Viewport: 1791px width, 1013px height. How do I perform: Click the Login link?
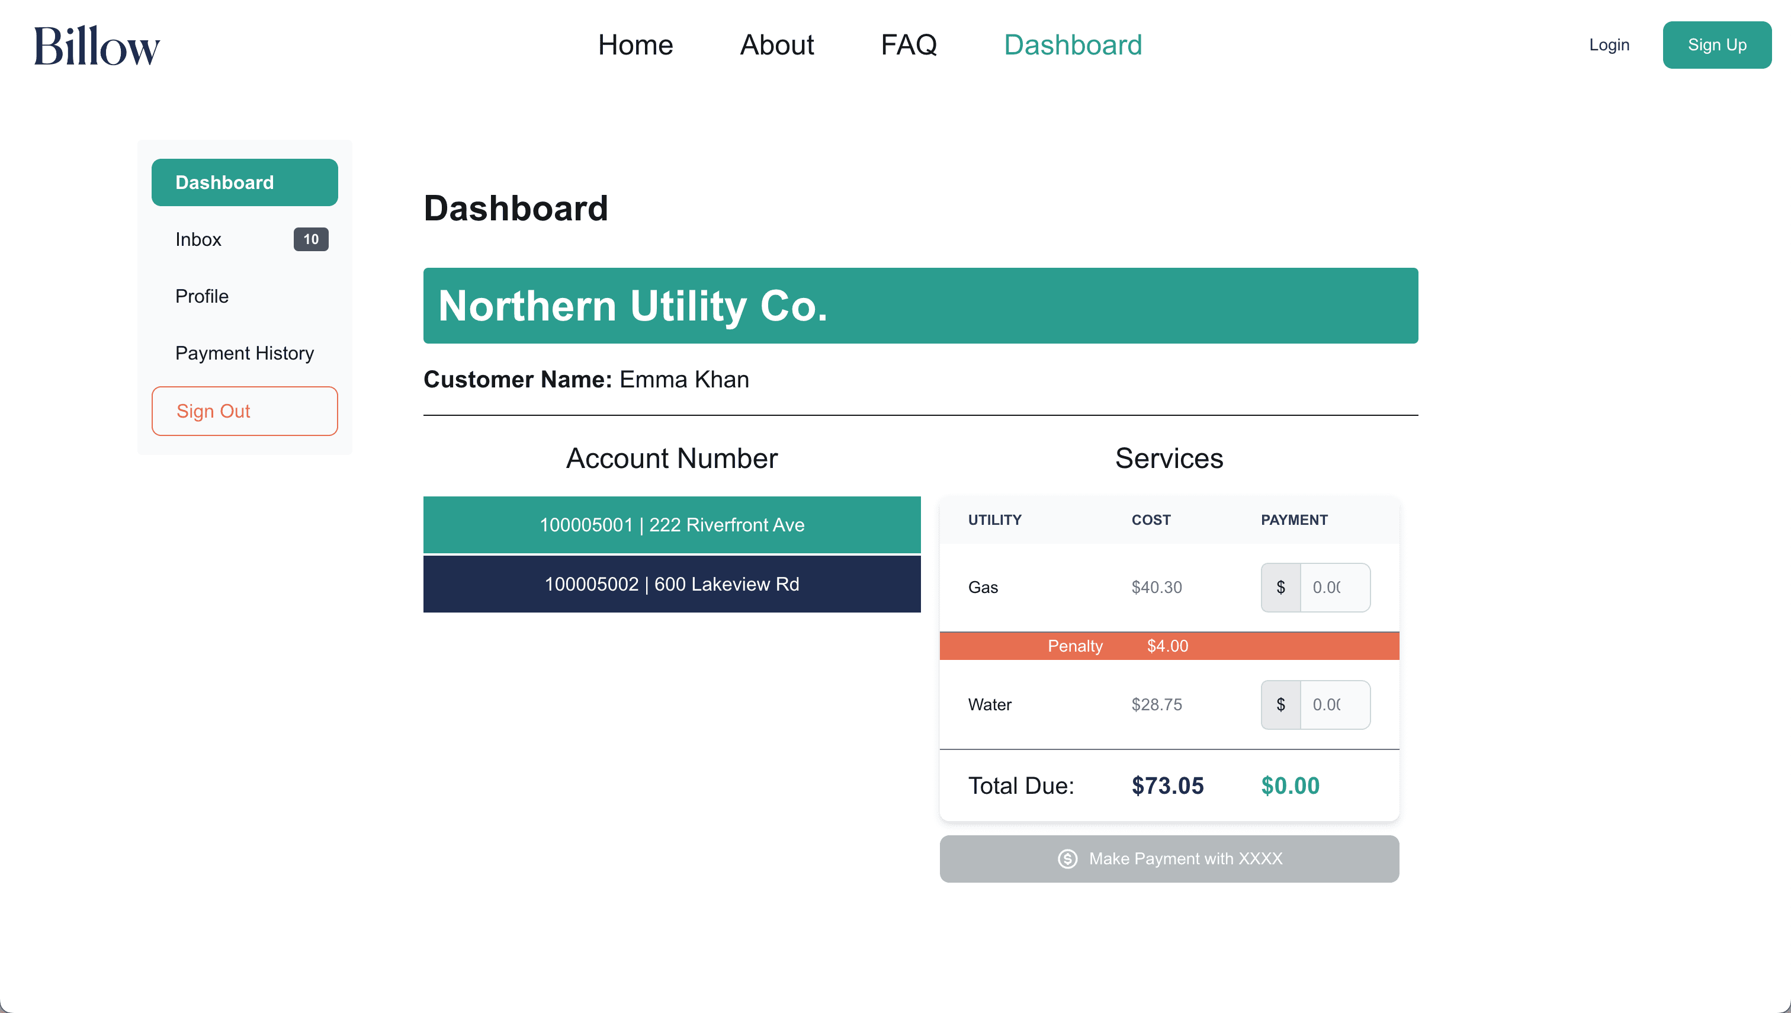1609,45
